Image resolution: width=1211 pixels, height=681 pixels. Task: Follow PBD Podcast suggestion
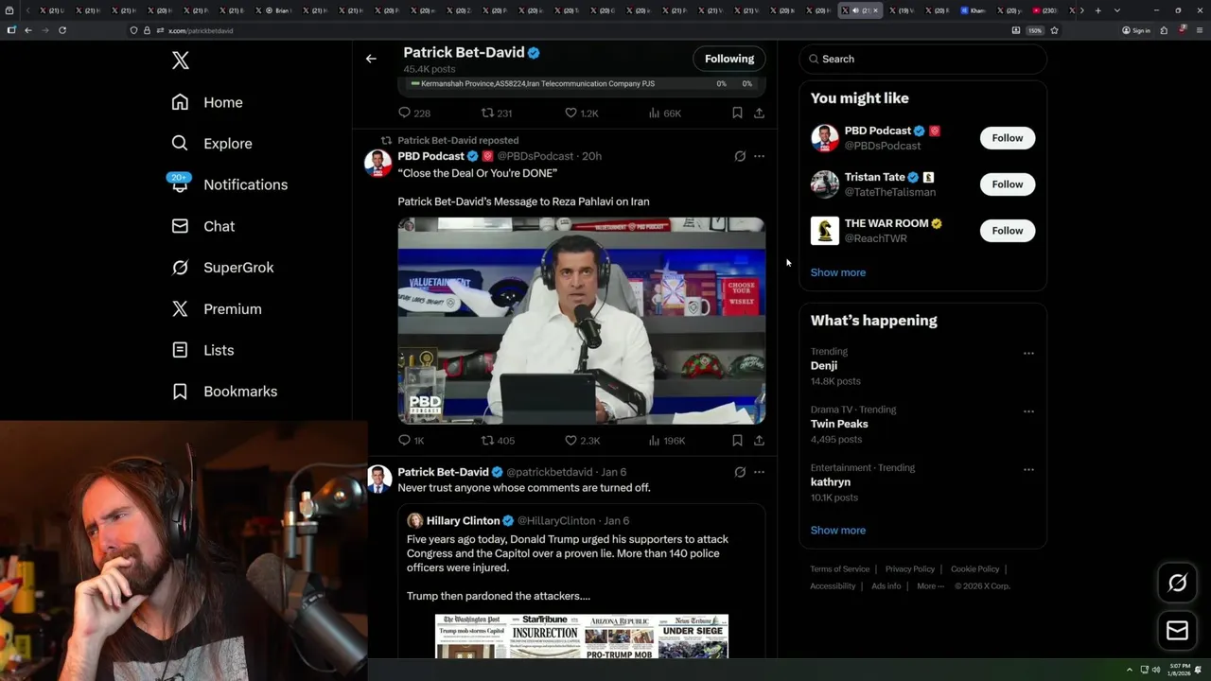pos(1008,138)
